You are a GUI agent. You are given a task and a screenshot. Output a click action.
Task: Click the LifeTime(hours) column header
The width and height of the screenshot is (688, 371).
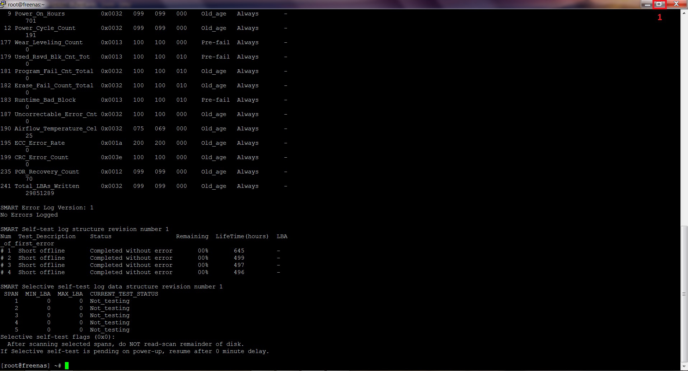click(242, 236)
